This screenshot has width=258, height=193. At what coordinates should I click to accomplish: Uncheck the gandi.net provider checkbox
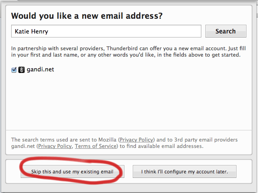point(14,70)
